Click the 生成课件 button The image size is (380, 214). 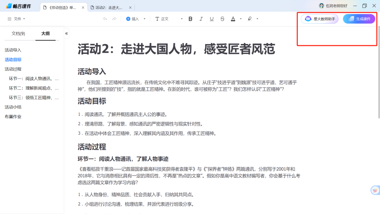click(359, 19)
